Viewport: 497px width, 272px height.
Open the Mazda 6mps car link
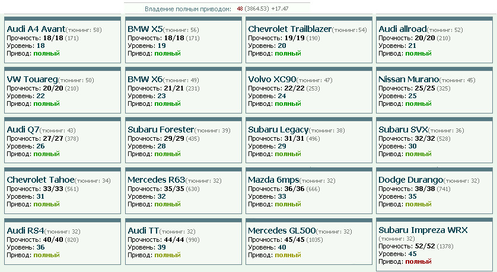pos(273,180)
